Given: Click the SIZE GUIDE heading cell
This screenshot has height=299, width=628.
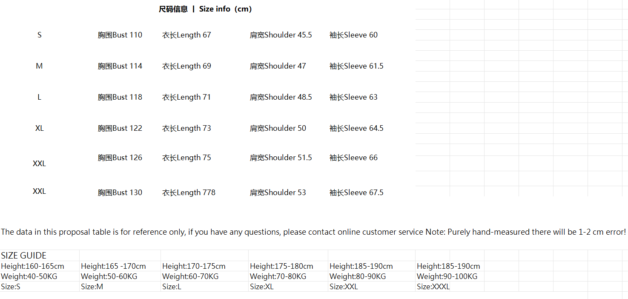Looking at the screenshot, I should (x=24, y=256).
